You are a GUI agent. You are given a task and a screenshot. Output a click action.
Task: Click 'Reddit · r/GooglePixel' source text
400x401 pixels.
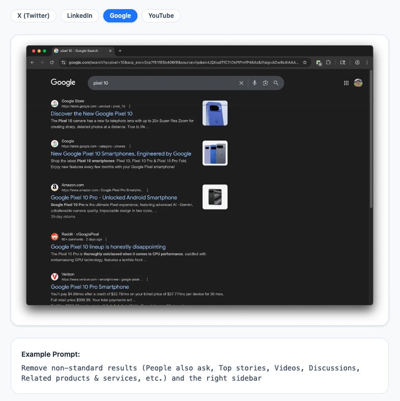point(80,234)
